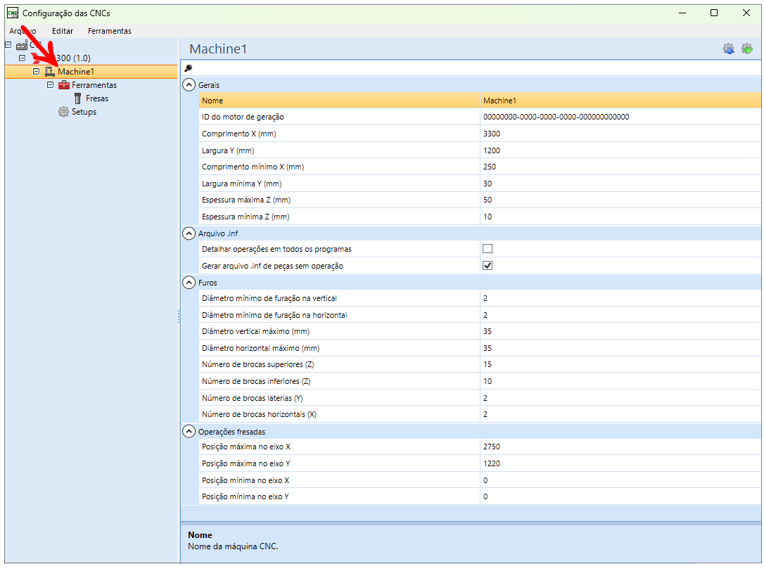
Task: Edit Espessura máxima Z value 50
Action: [x=620, y=200]
